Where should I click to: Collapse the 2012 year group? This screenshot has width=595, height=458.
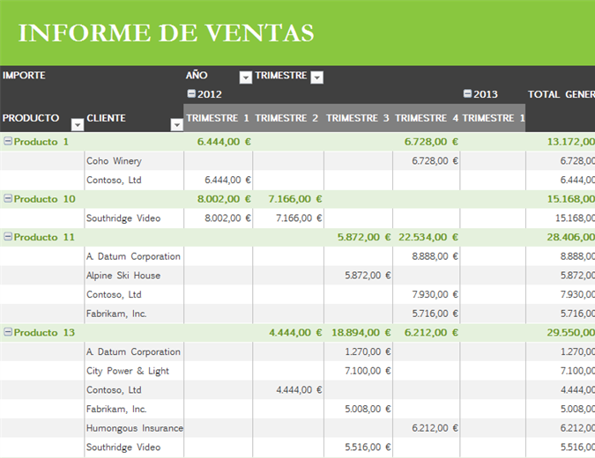(191, 94)
